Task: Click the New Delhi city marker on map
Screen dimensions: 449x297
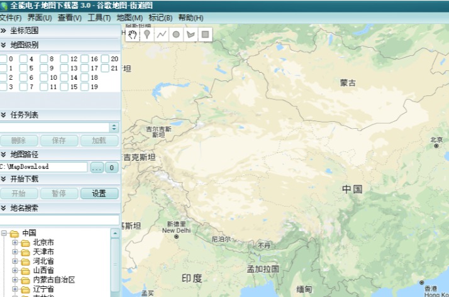Action: pyautogui.click(x=176, y=237)
